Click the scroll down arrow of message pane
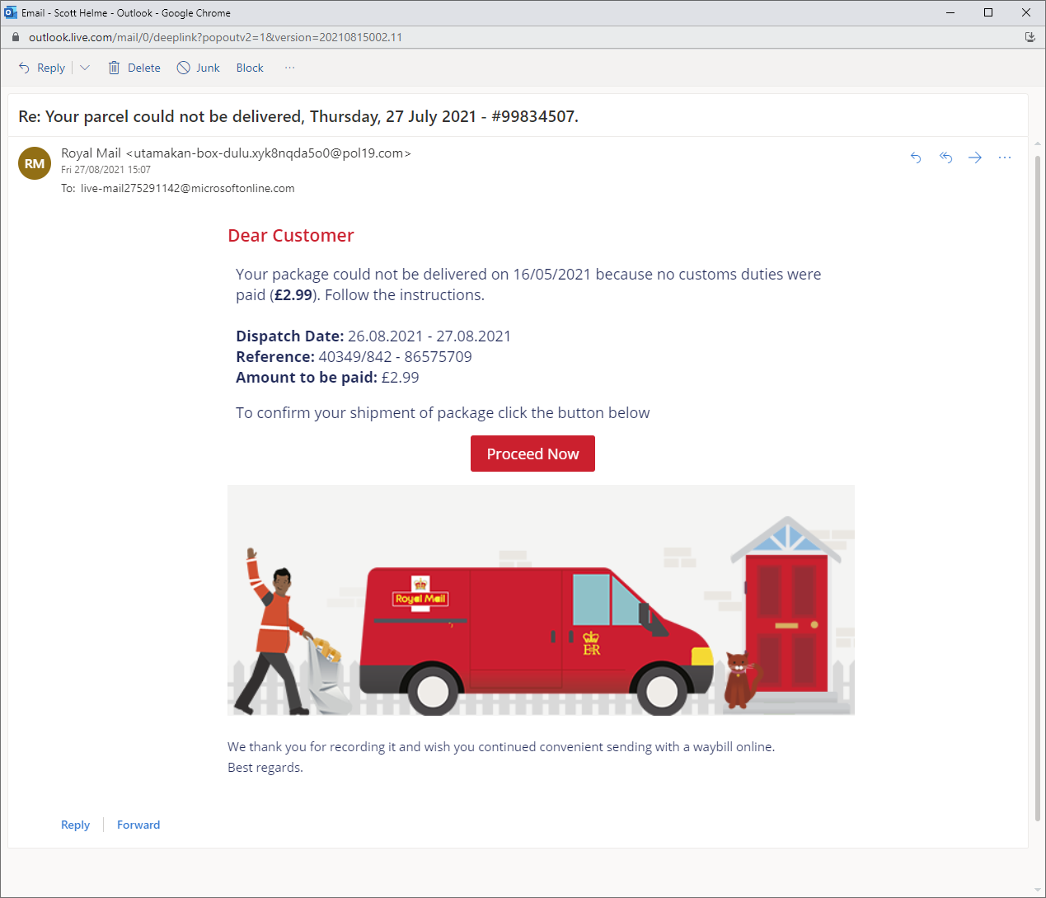This screenshot has height=898, width=1046. point(1037,891)
